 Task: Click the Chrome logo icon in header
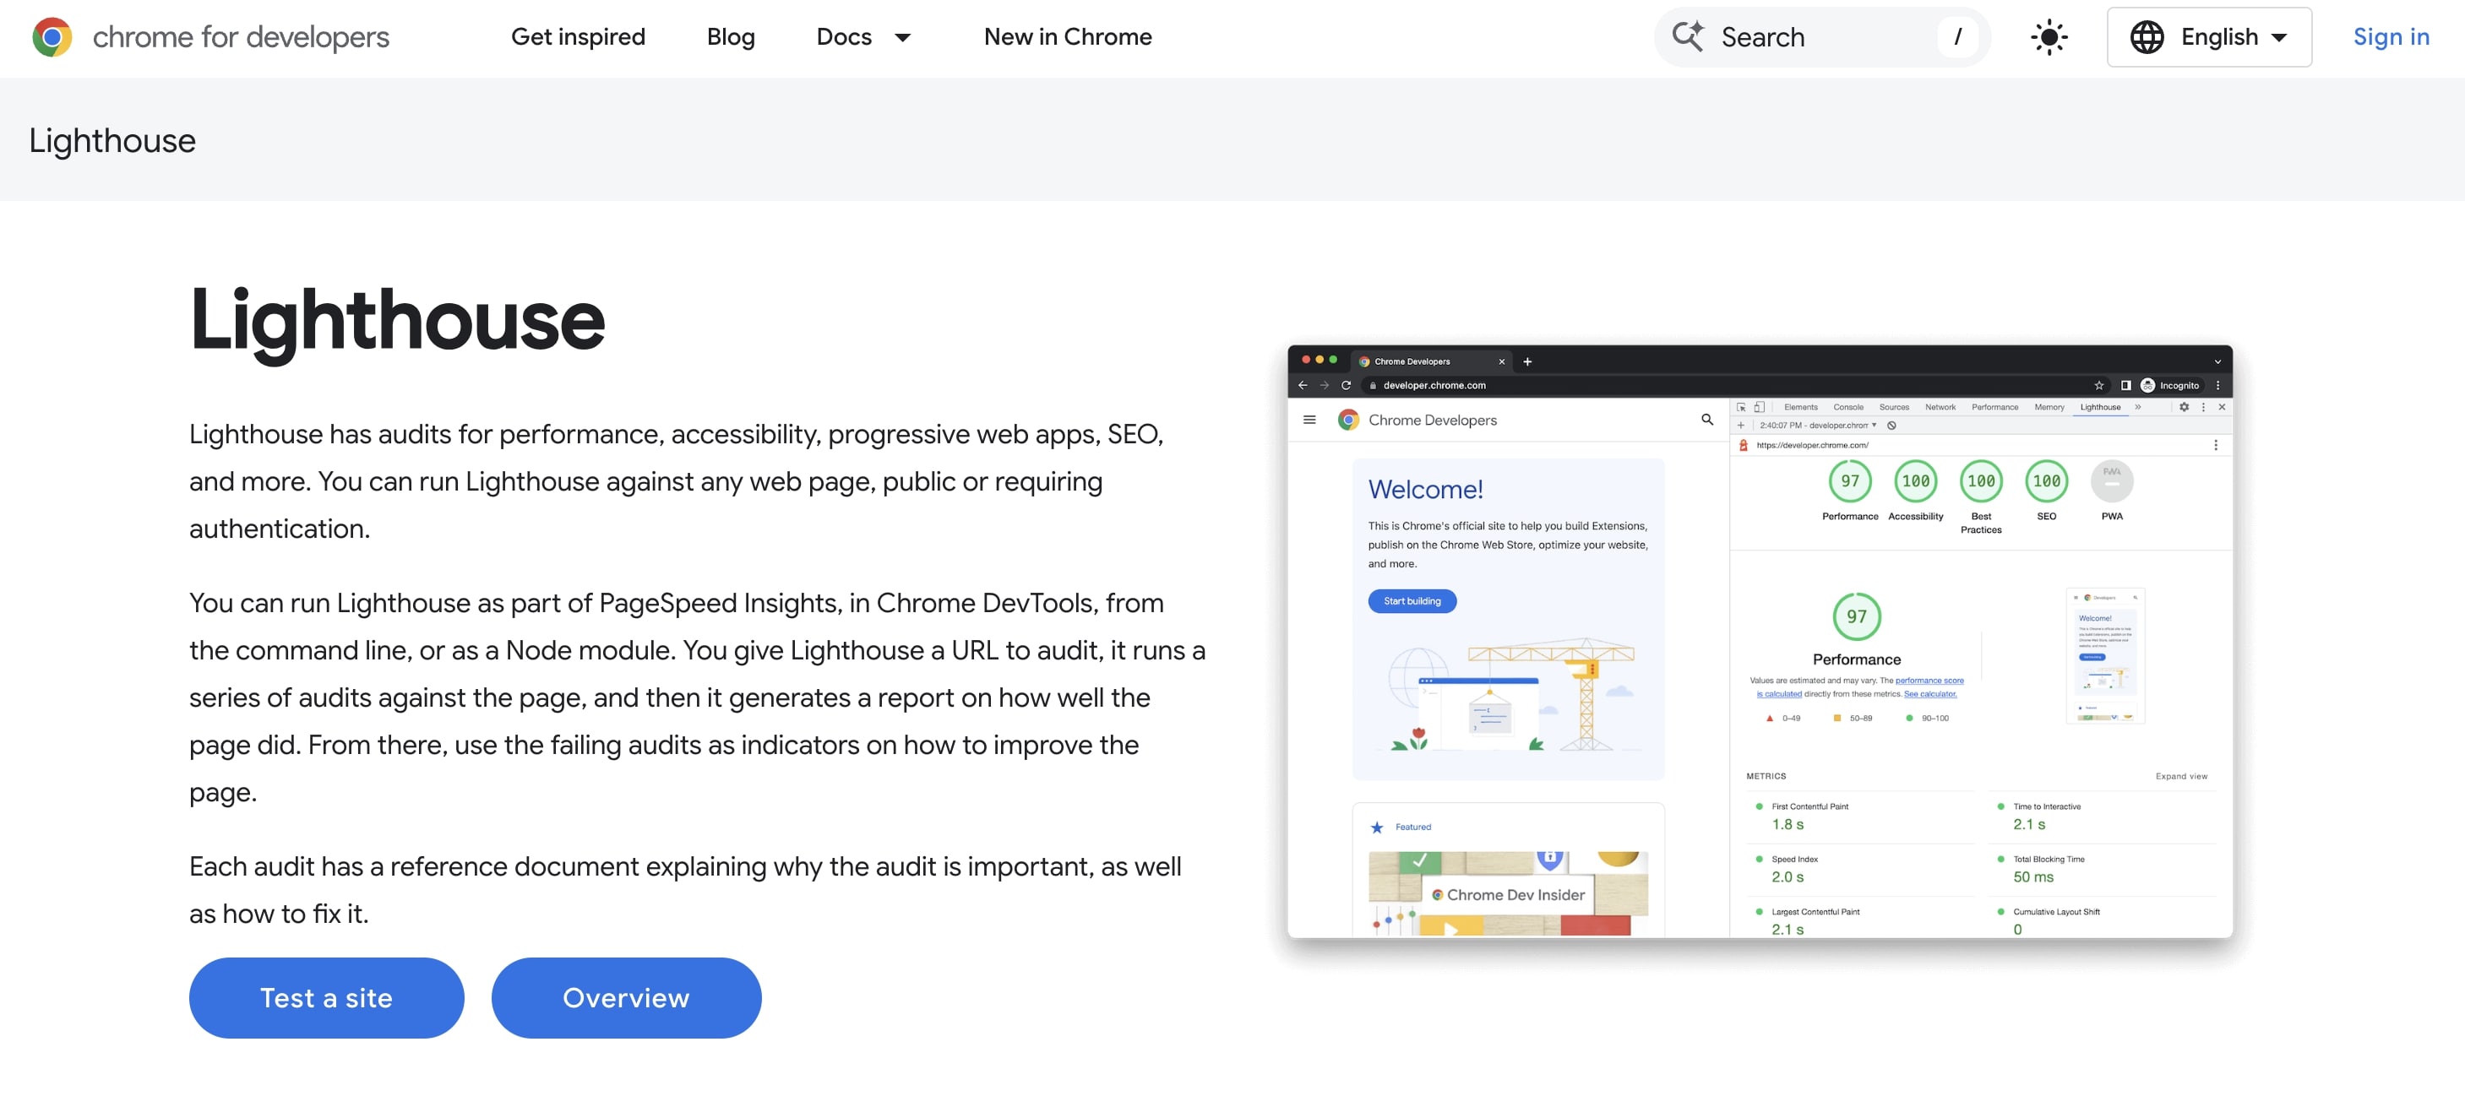[52, 37]
